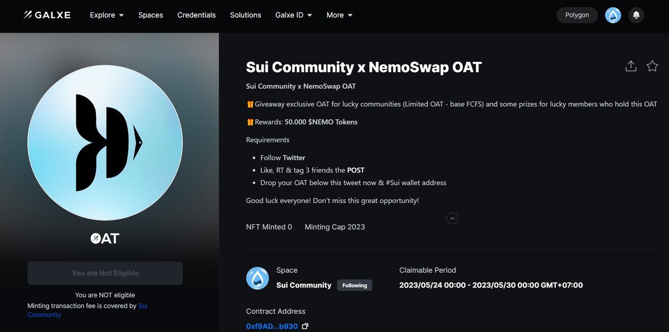
Task: Open the profile avatar in header
Action: [x=613, y=15]
